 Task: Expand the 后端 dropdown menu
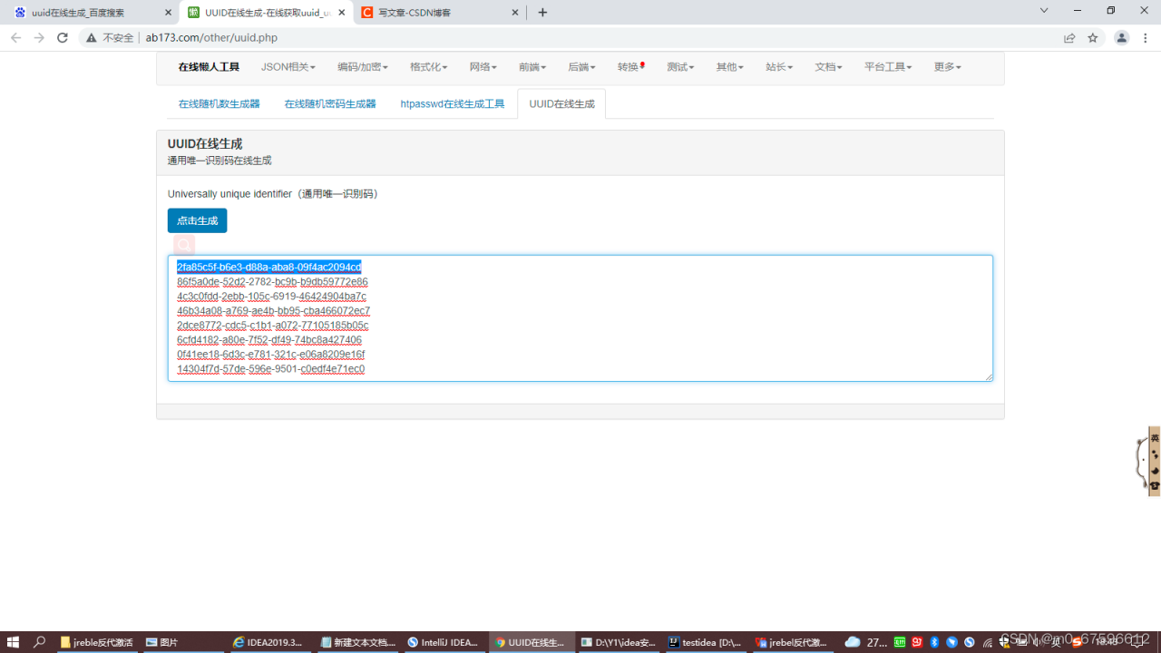click(x=581, y=67)
